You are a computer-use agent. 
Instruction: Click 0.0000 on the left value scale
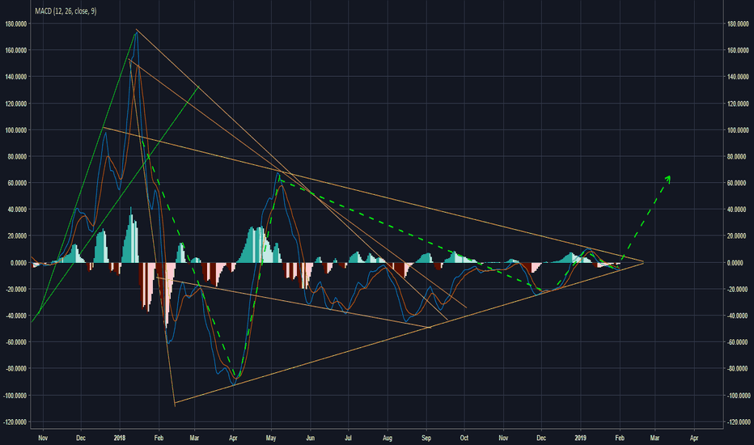[x=19, y=263]
